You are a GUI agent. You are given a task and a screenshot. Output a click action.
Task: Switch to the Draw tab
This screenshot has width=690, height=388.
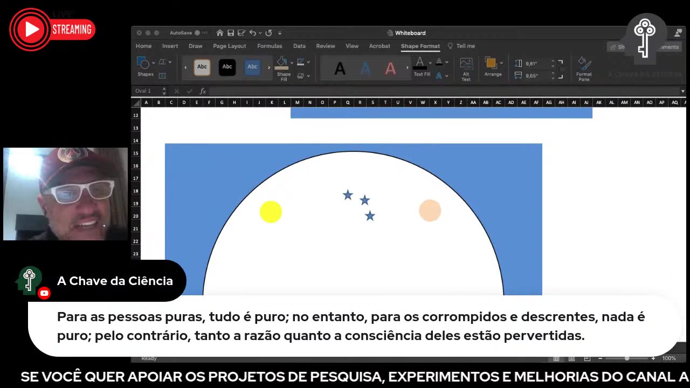pos(195,46)
